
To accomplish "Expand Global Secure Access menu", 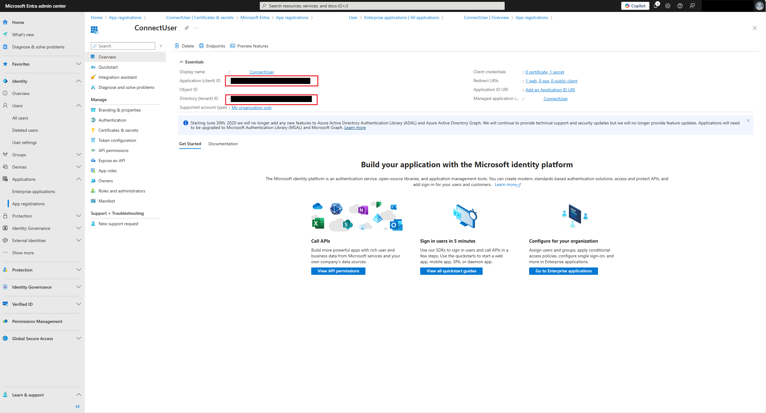I will pyautogui.click(x=78, y=339).
